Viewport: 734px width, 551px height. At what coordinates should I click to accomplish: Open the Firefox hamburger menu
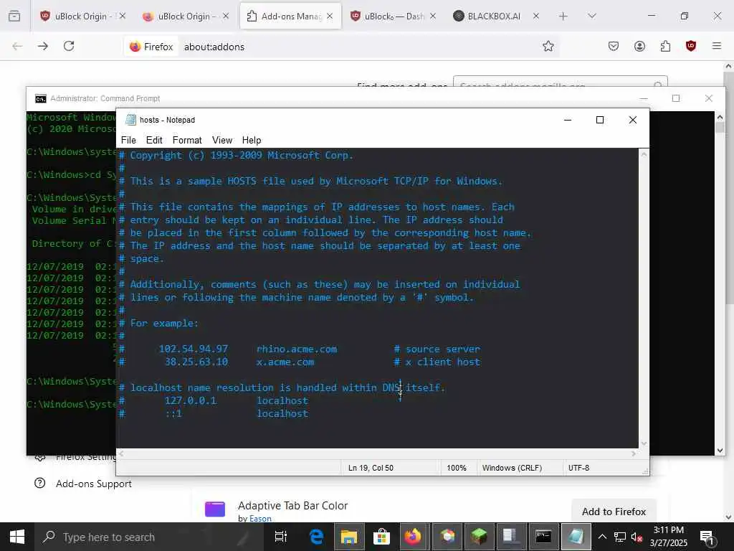coord(717,46)
